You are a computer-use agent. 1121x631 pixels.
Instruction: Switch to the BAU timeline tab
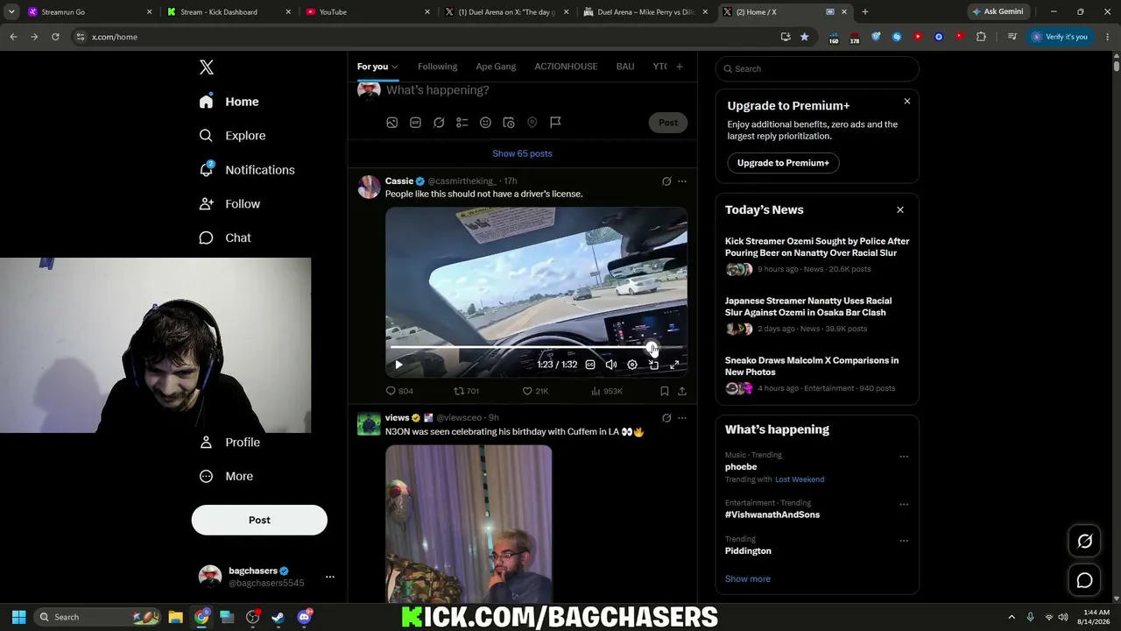coord(625,67)
